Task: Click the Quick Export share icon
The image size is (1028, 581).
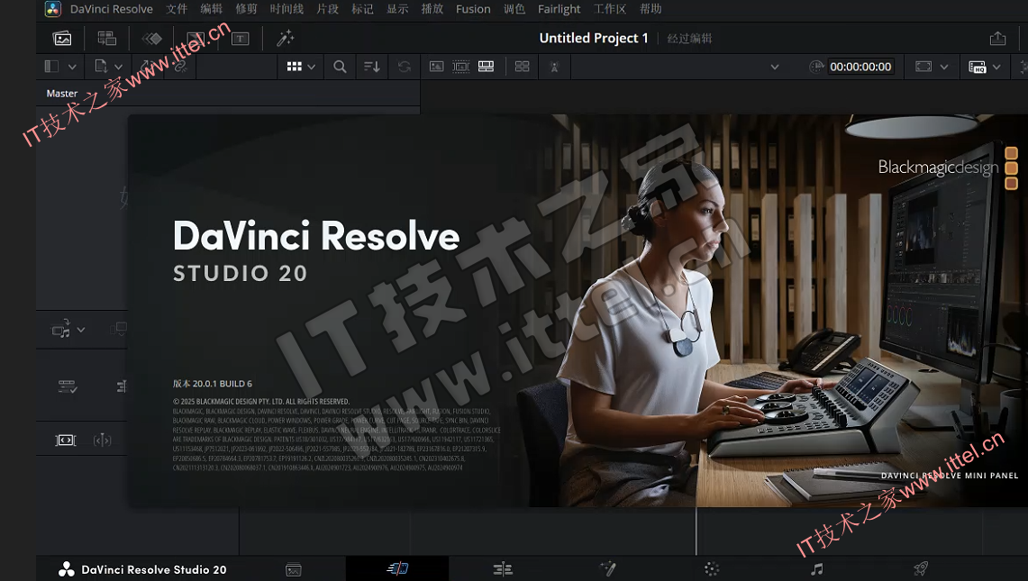Action: (997, 39)
